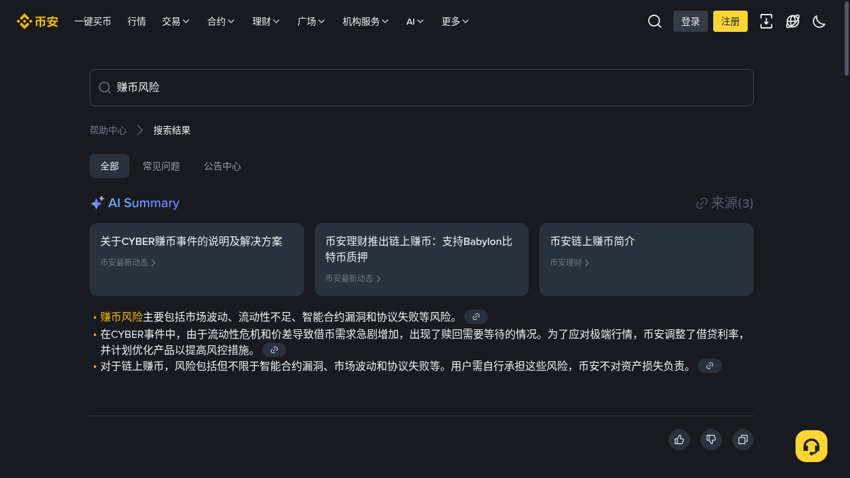Open customer support headset chat

pyautogui.click(x=811, y=446)
